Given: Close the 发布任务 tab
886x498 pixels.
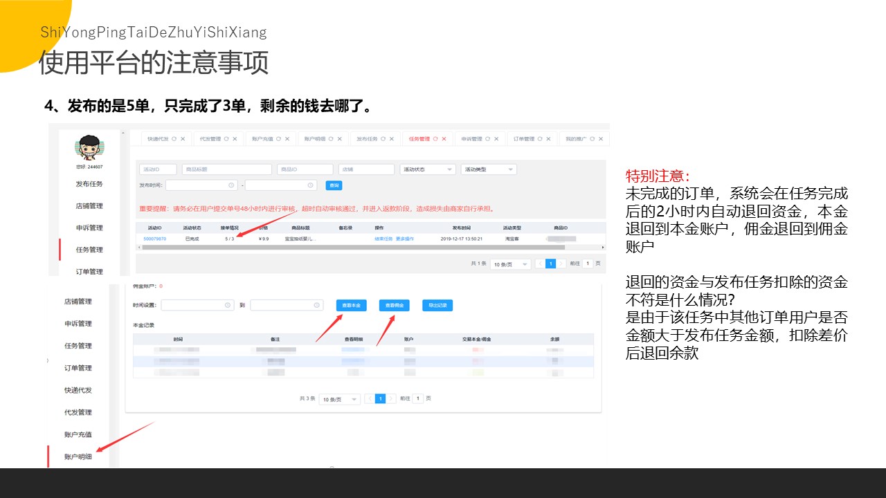Looking at the screenshot, I should pos(392,139).
